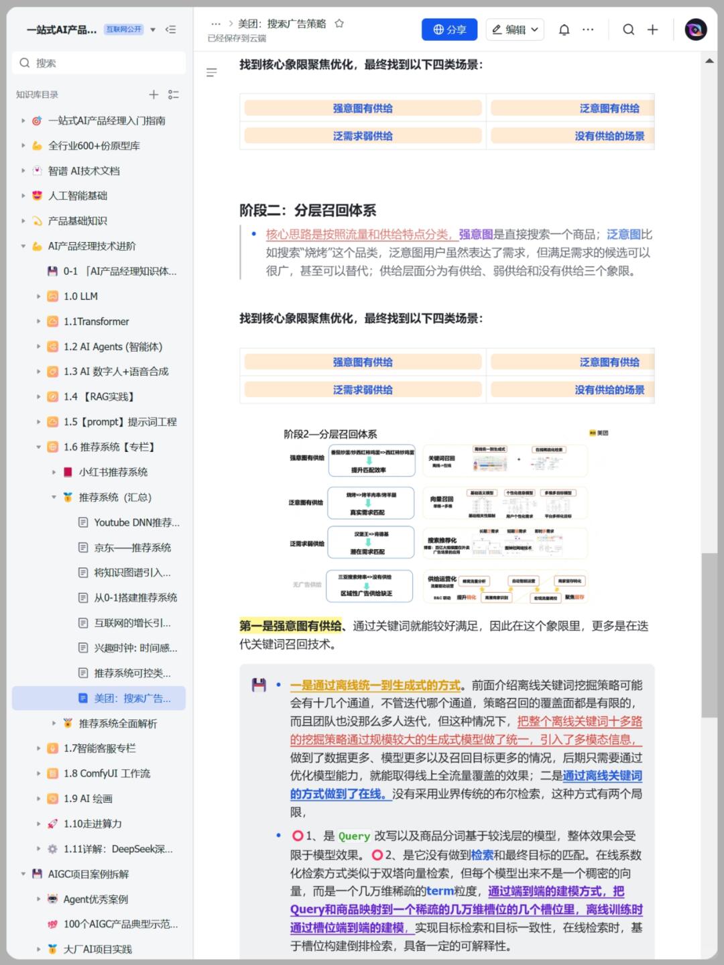Click the red book icon of 小红书推荐系统
Viewport: 724px width, 965px height.
(x=68, y=472)
